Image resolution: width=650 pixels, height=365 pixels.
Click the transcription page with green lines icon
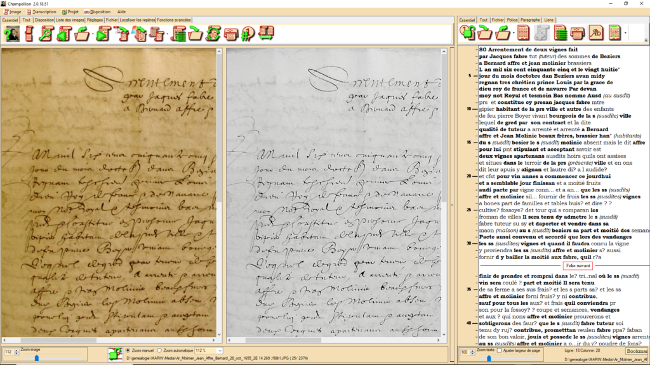(560, 33)
